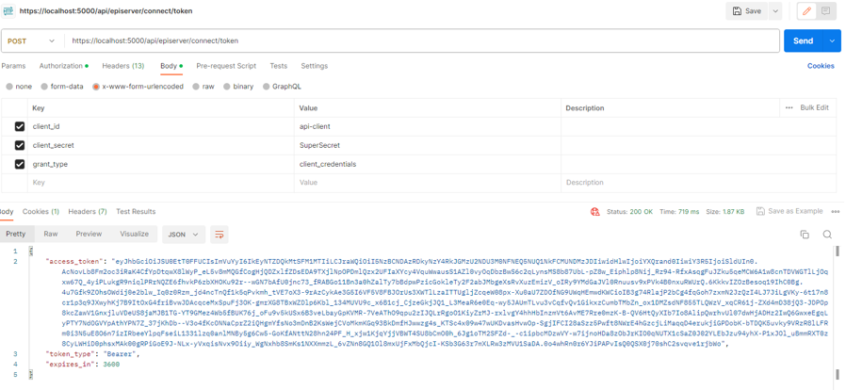Open the POST method dropdown
This screenshot has height=390, width=846.
click(31, 41)
